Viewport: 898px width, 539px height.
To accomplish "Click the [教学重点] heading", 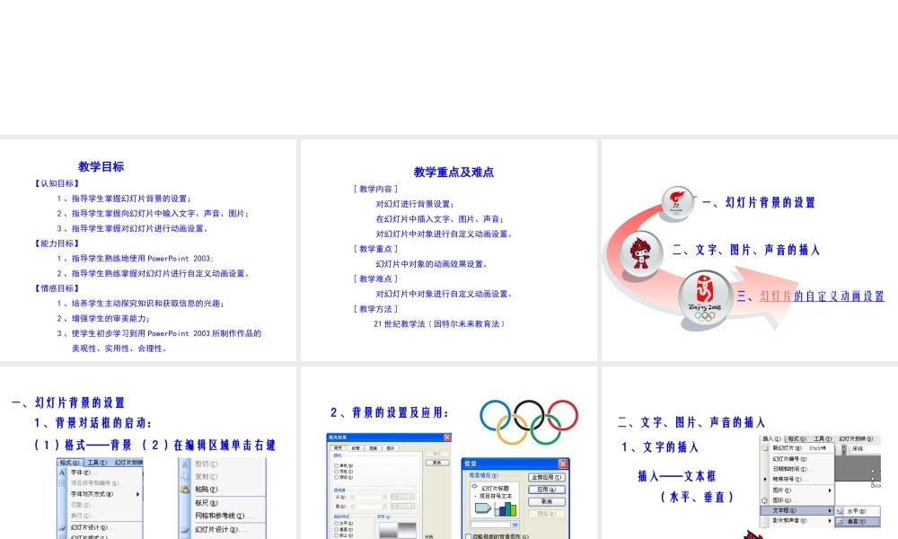I will tap(375, 249).
